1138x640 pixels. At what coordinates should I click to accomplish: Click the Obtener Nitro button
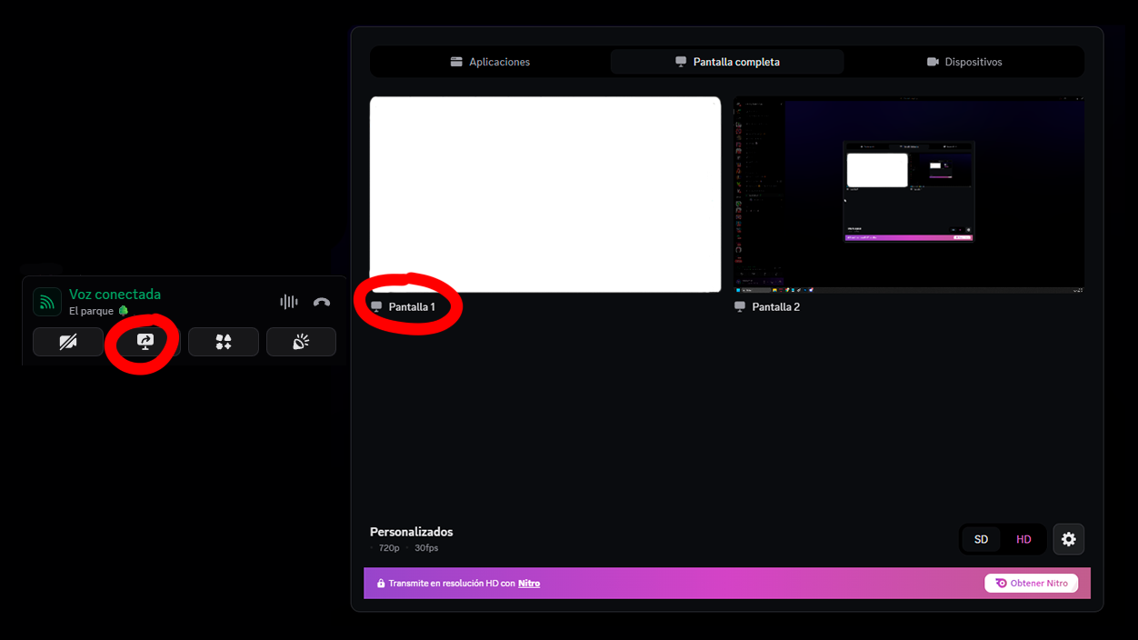[x=1031, y=583]
